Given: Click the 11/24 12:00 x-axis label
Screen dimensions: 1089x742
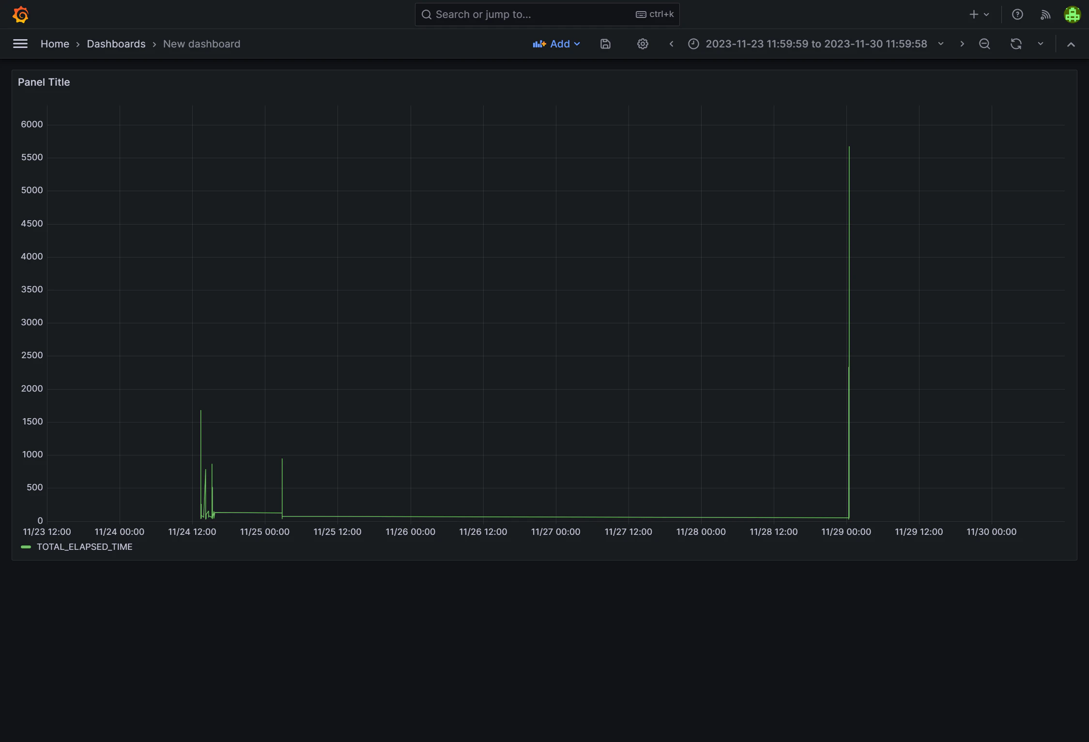Looking at the screenshot, I should (x=192, y=531).
